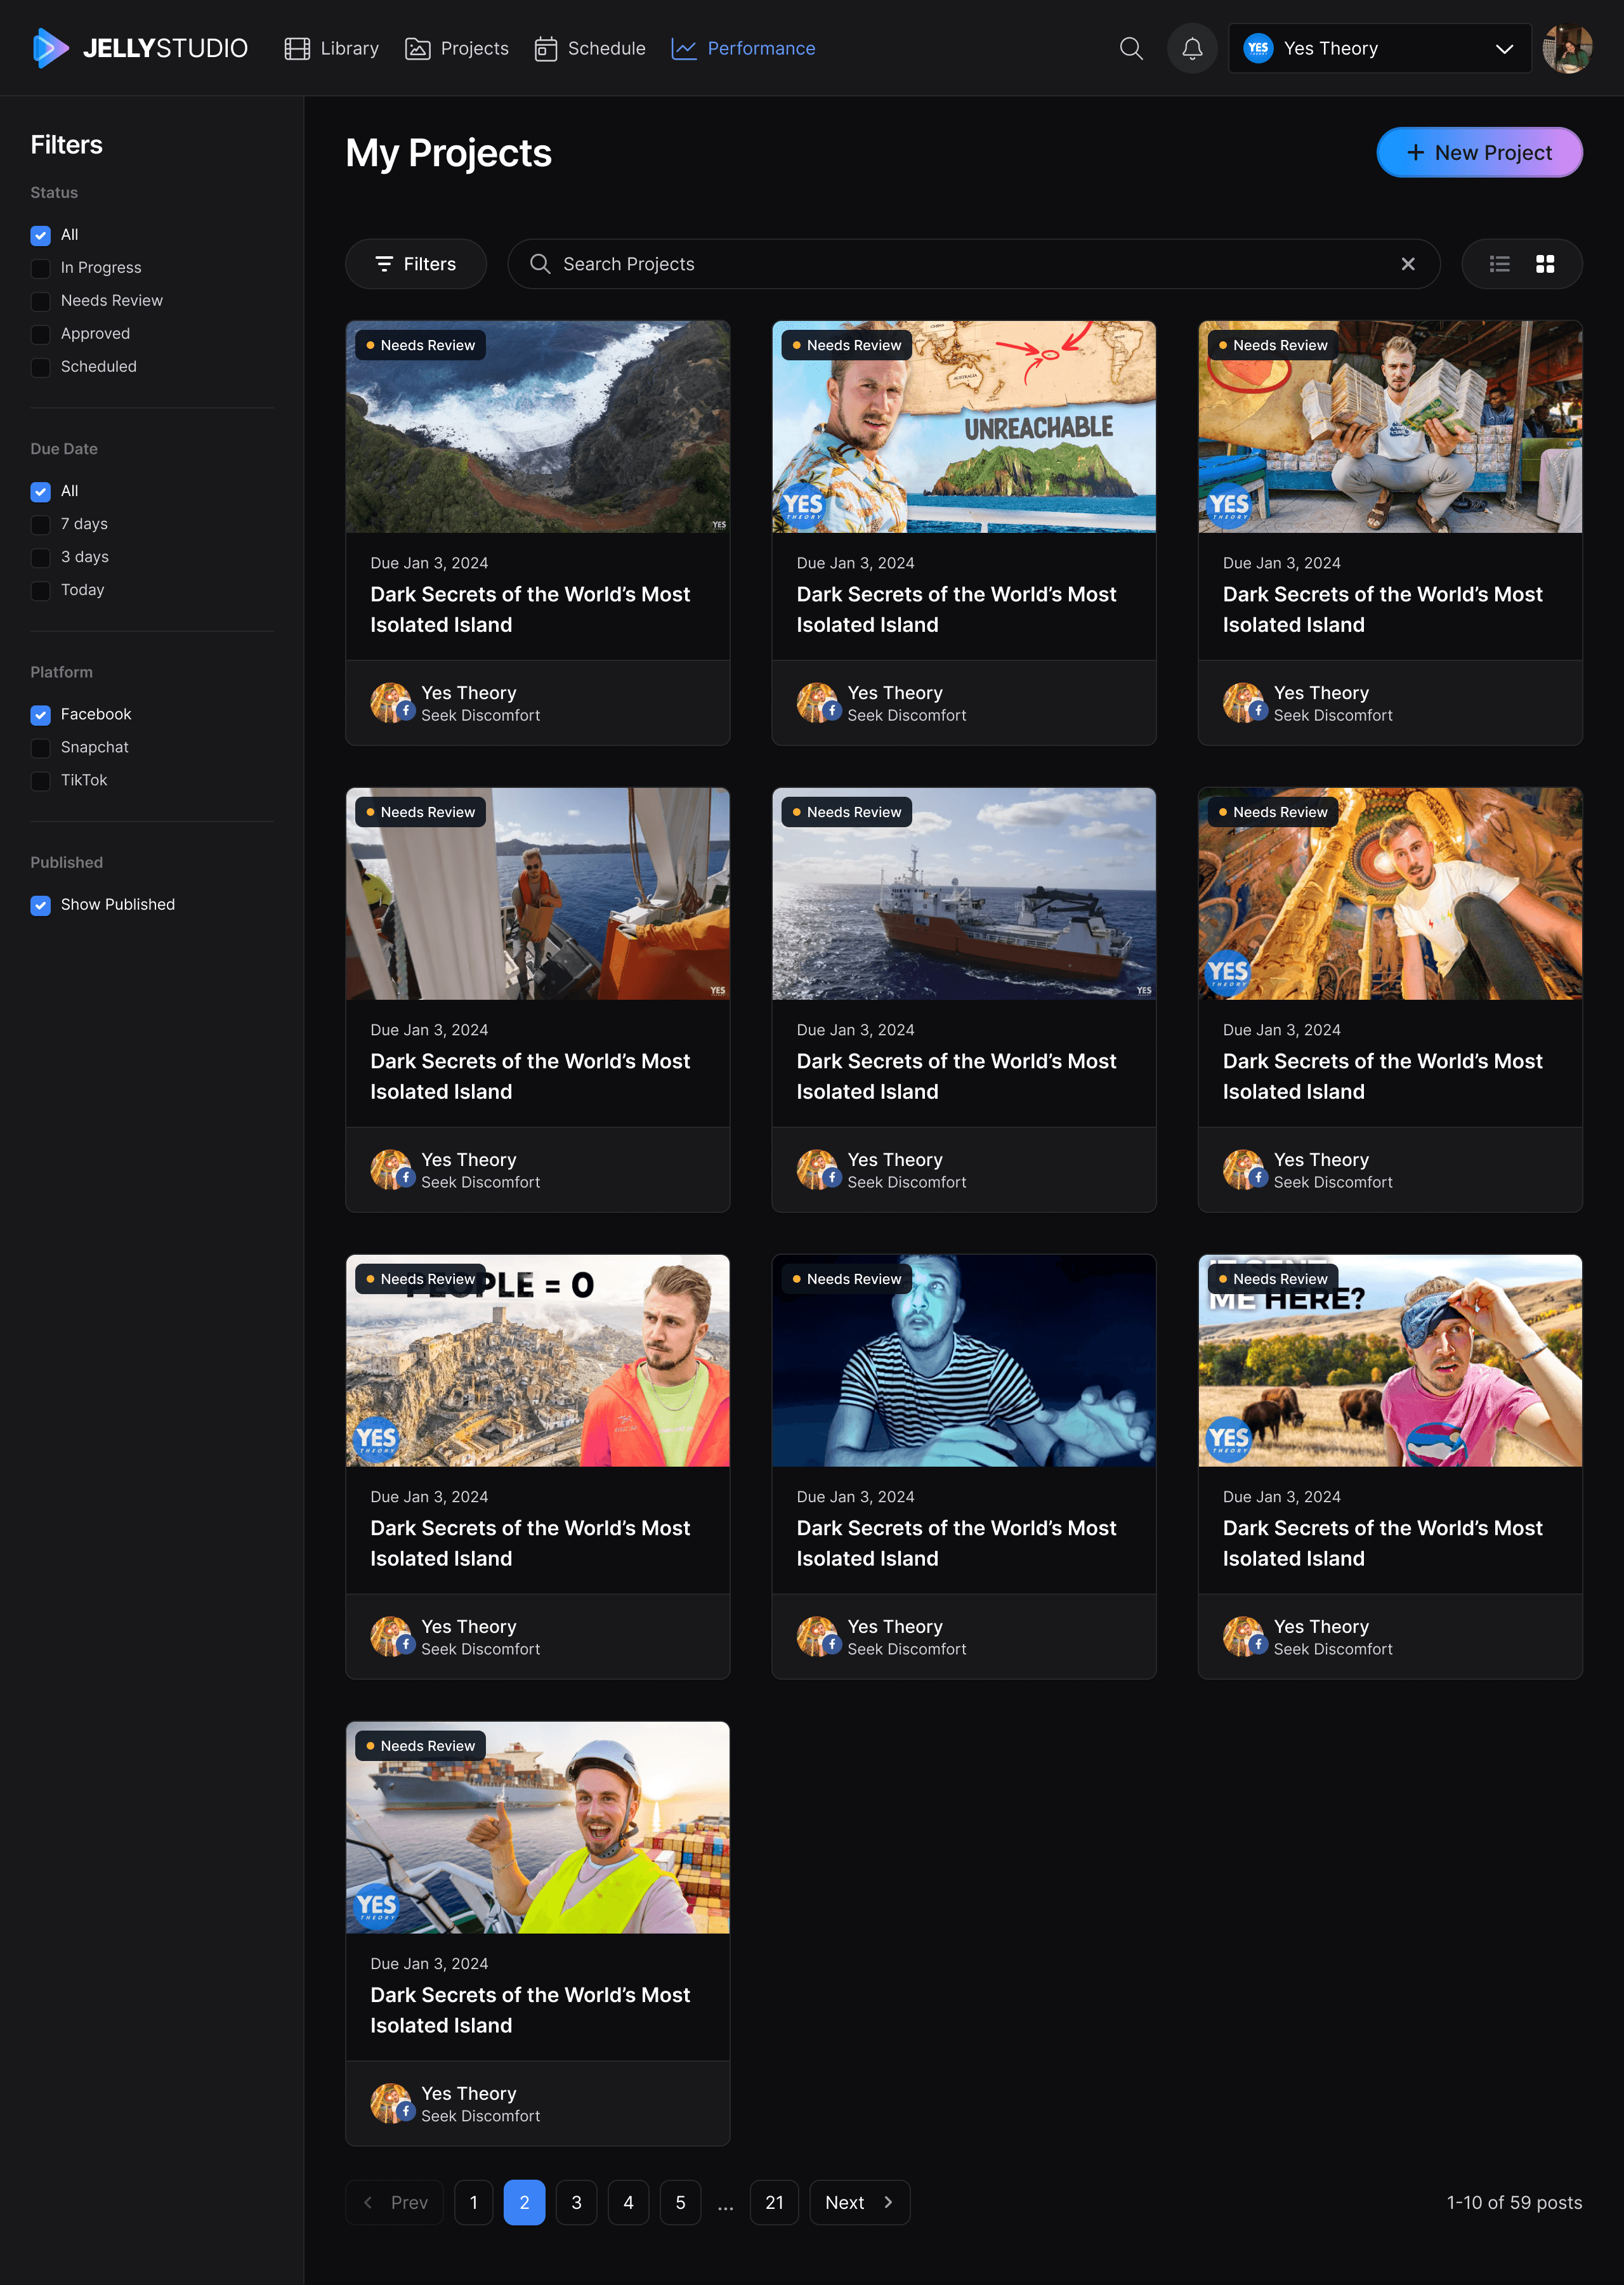This screenshot has height=2285, width=1624.
Task: Jump to page 1
Action: [474, 2202]
